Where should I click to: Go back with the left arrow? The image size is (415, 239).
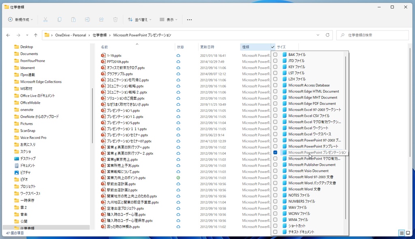click(x=8, y=35)
